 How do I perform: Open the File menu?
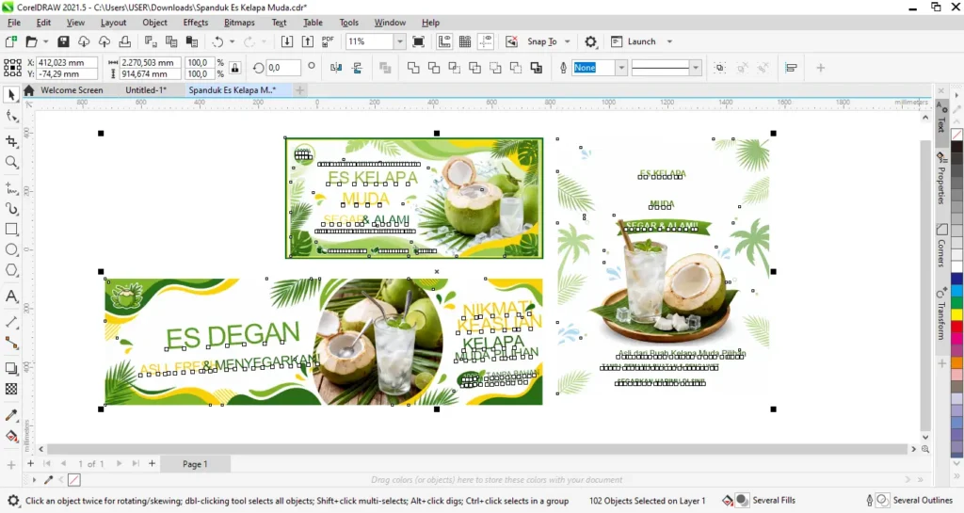13,22
